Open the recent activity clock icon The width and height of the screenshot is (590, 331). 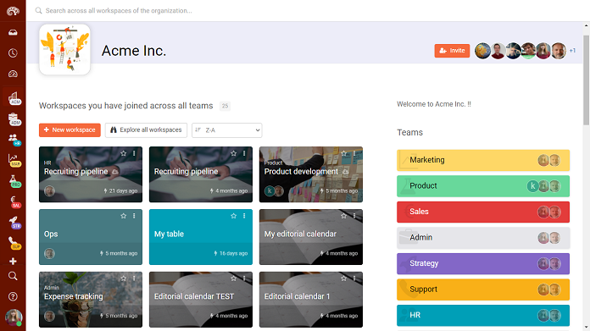pyautogui.click(x=13, y=53)
